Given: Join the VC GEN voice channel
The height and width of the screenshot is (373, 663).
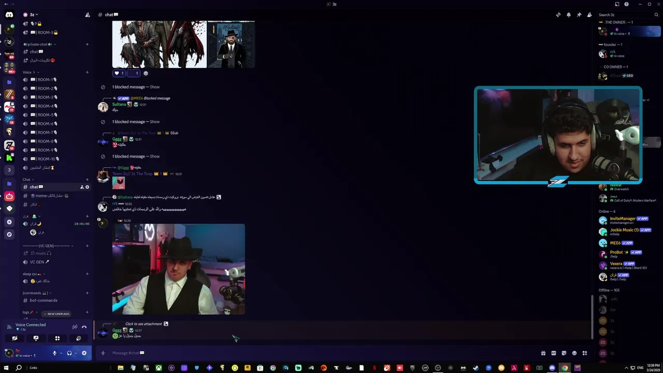Looking at the screenshot, I should point(56,262).
